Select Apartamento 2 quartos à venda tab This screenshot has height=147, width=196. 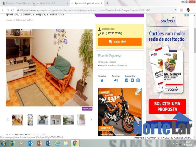click(87, 3)
